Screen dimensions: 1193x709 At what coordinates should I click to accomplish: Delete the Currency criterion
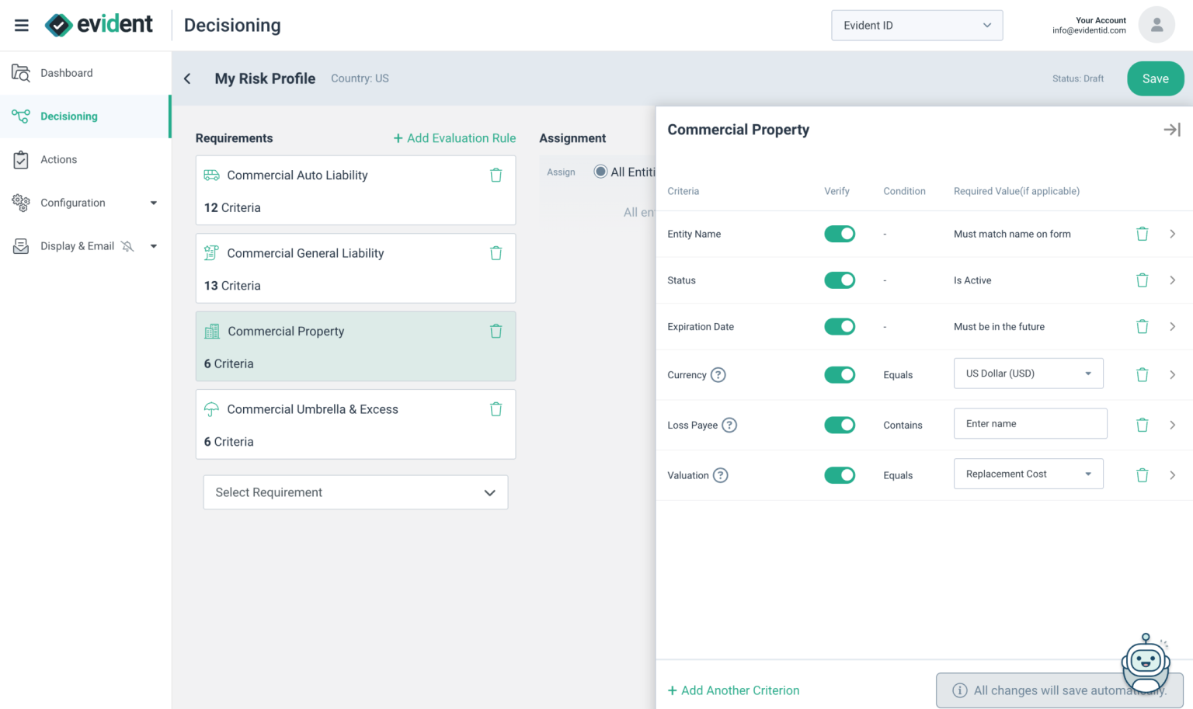pos(1142,374)
